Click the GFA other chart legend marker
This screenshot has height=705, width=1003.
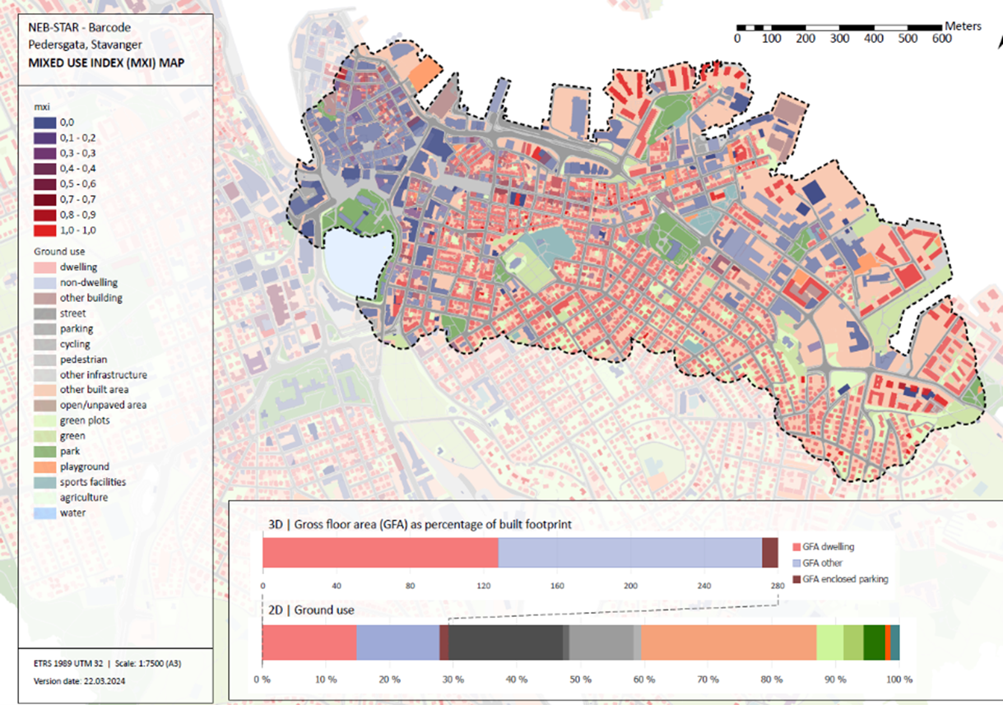click(795, 564)
